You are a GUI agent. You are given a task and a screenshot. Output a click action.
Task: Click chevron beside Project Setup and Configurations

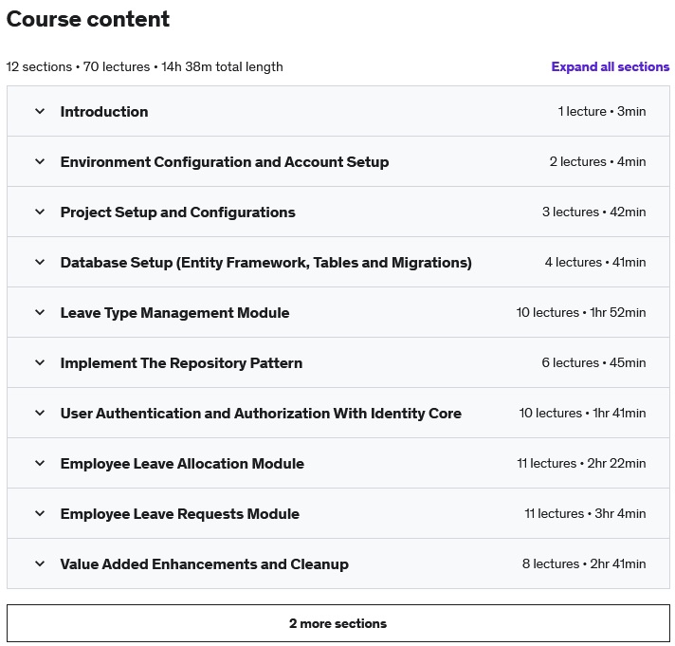[40, 212]
